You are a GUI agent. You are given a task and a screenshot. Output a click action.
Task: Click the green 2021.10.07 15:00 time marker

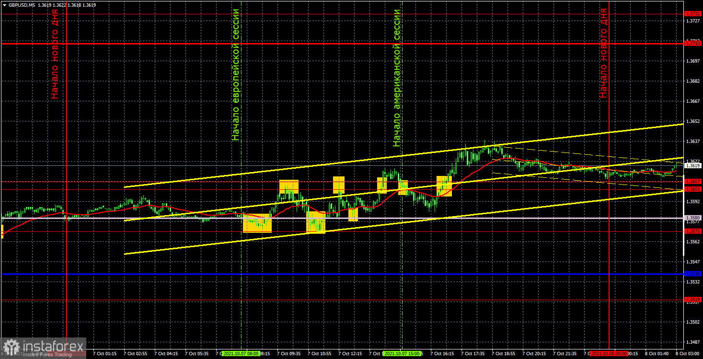coord(403,354)
